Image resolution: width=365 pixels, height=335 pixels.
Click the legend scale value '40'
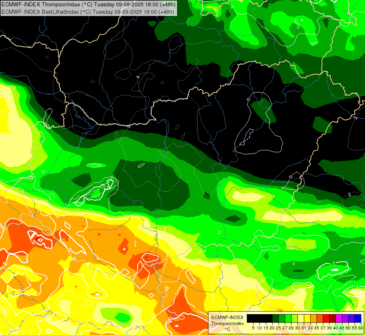tap(336, 328)
